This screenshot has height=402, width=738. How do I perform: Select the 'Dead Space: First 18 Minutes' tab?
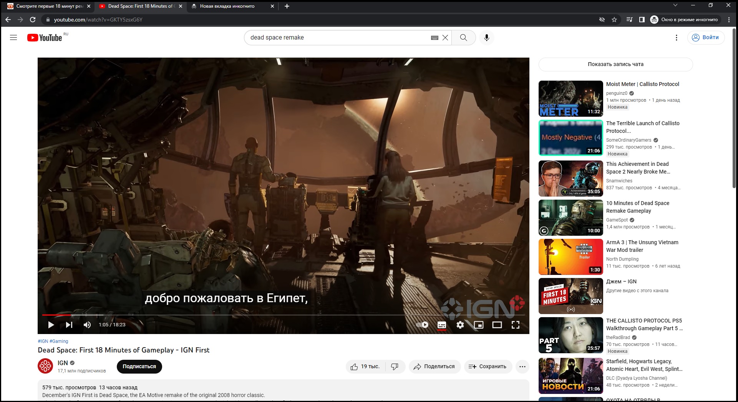pos(140,6)
